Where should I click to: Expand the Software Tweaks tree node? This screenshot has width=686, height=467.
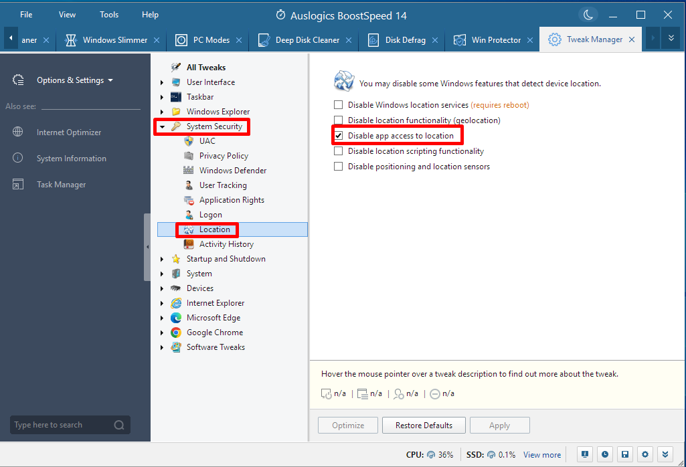162,347
